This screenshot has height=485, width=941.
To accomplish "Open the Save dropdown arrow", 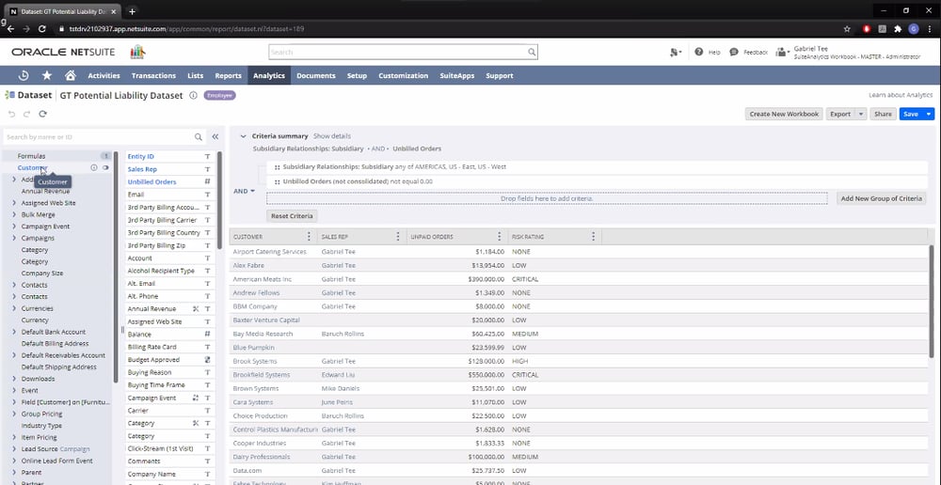I will (929, 114).
